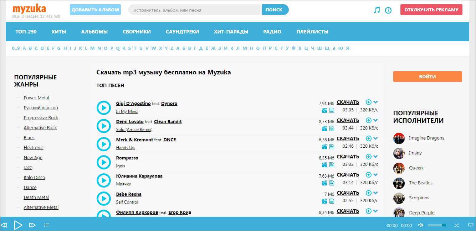Open The Beatles artist link
The image size is (476, 231).
pos(421,183)
